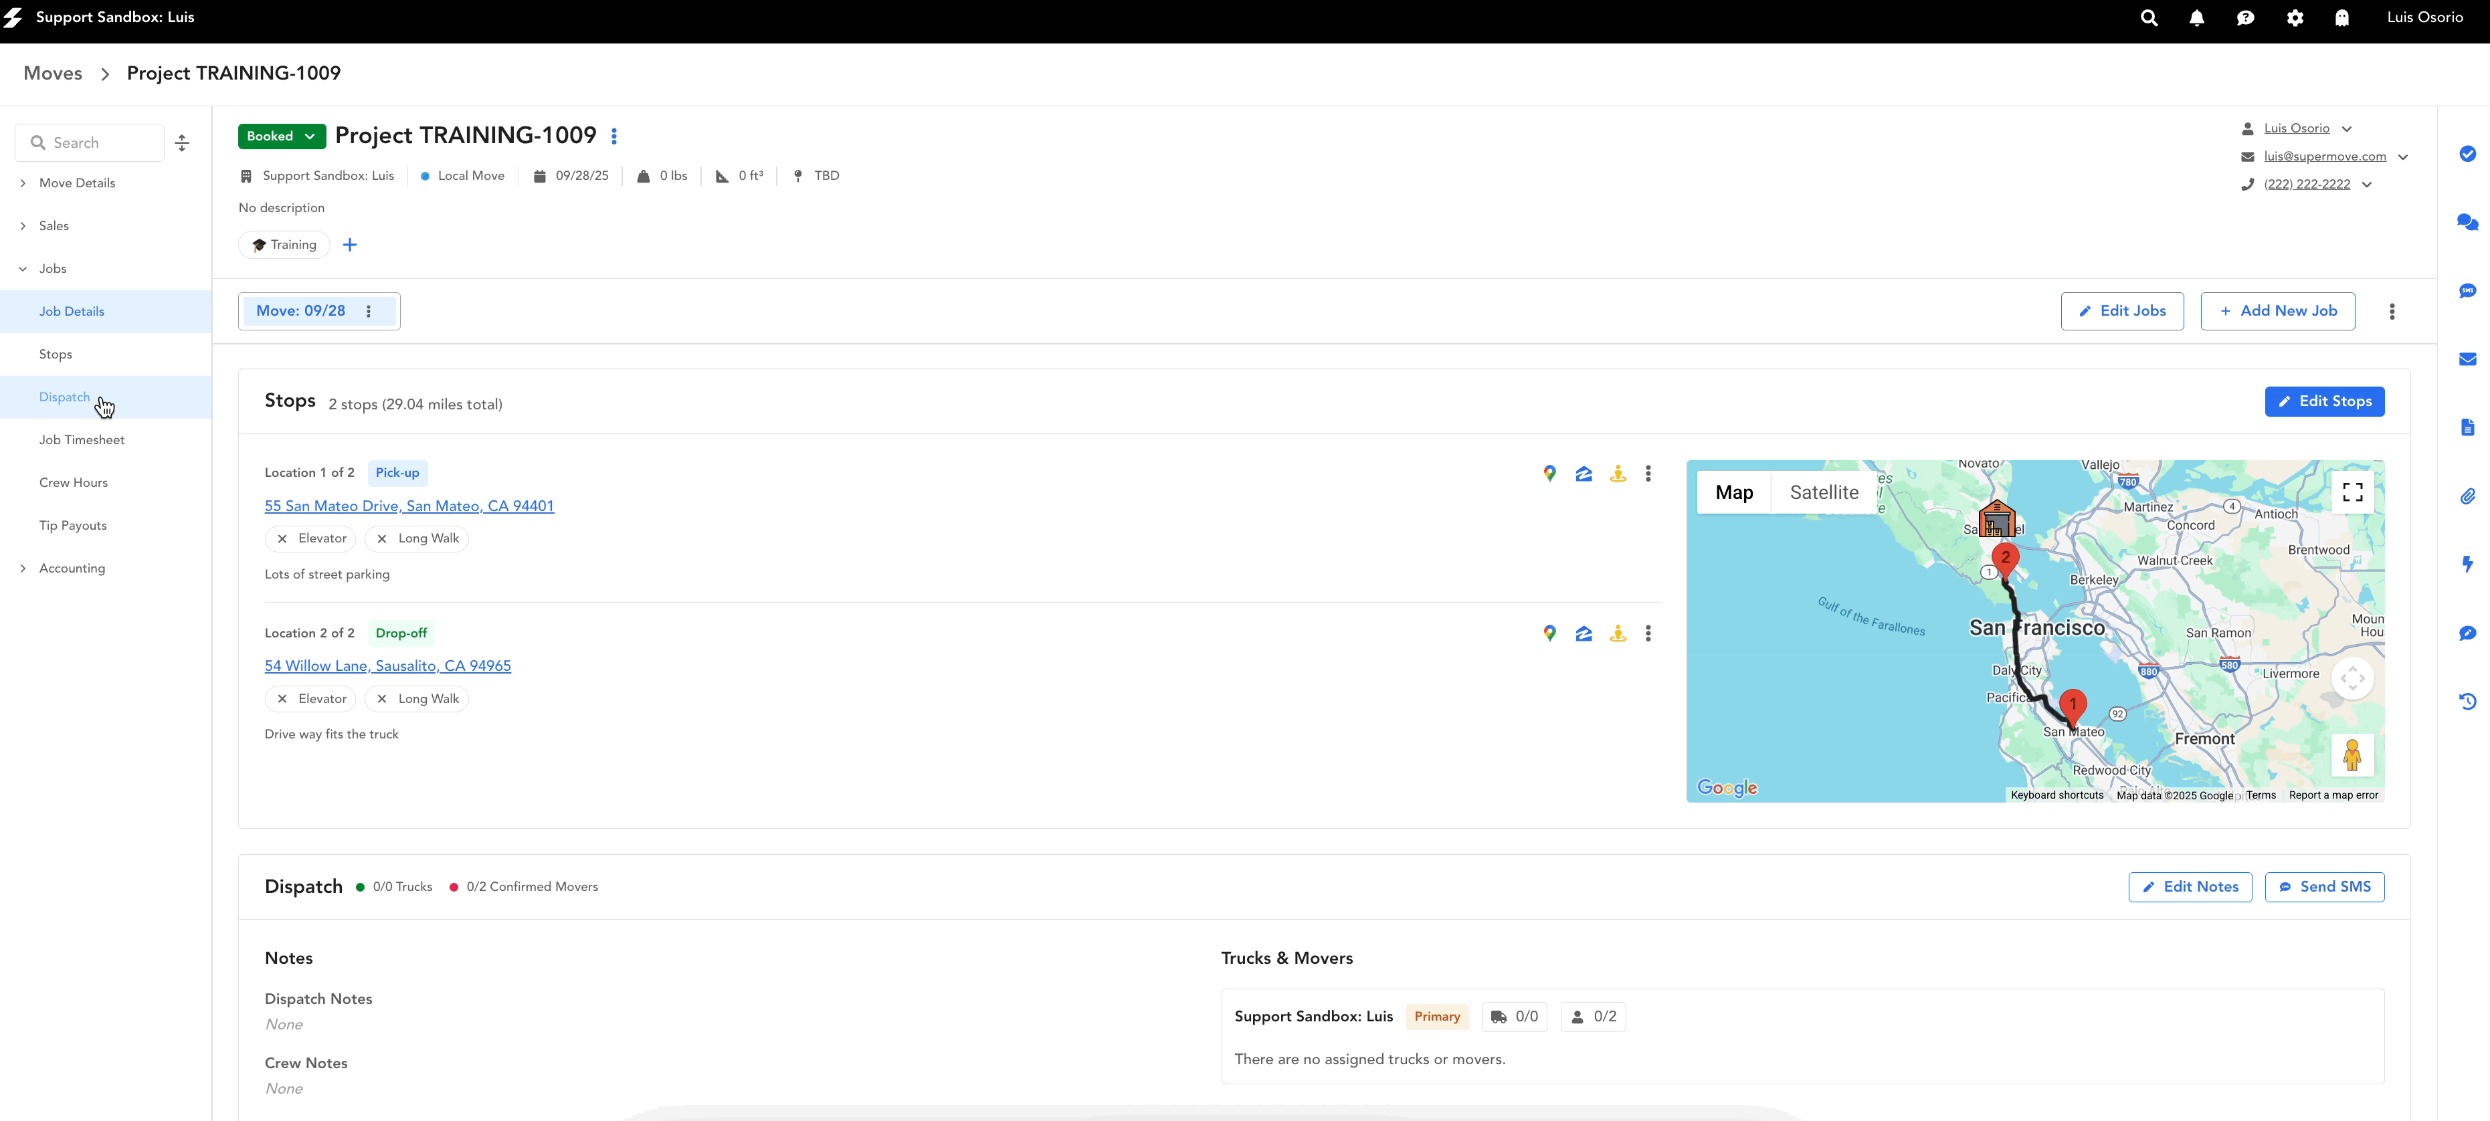Collapse the Jobs section in left sidebar
This screenshot has width=2490, height=1121.
click(x=23, y=268)
